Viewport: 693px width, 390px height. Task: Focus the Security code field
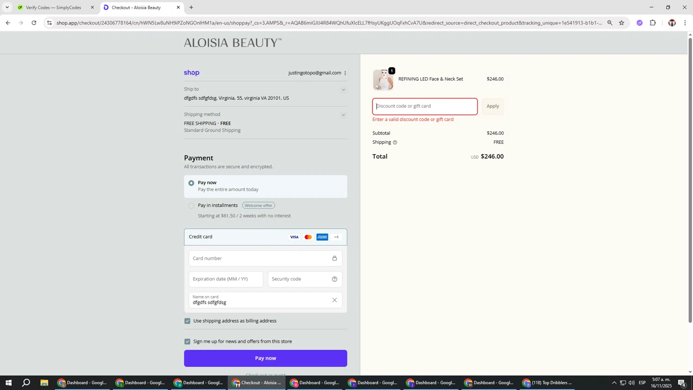pos(305,279)
